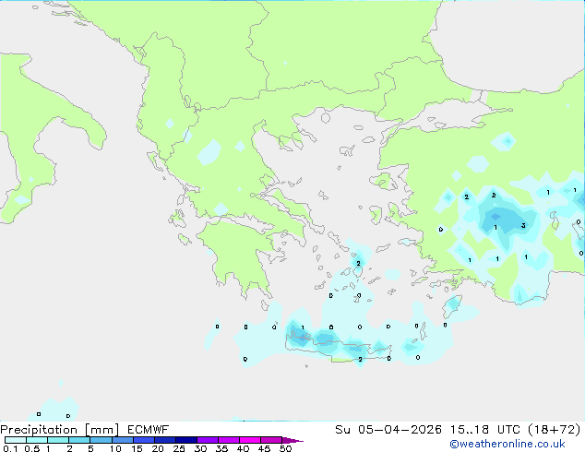The height and width of the screenshot is (452, 585).
Task: Click the '5' legend scale label
Action: coord(90,448)
